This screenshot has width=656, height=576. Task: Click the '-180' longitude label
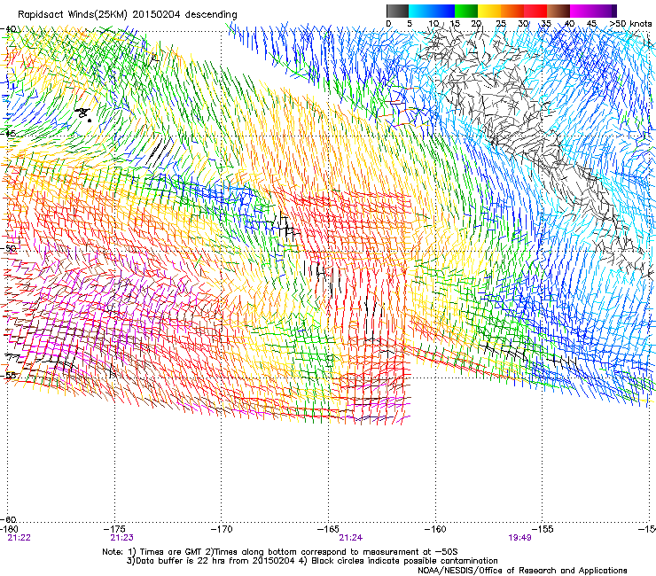point(9,529)
